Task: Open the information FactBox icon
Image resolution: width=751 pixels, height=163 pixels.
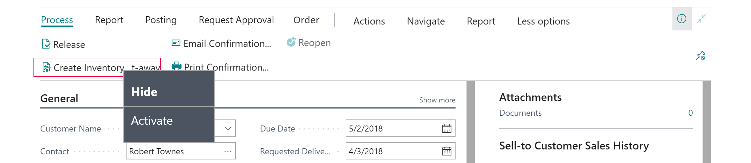Action: tap(681, 19)
